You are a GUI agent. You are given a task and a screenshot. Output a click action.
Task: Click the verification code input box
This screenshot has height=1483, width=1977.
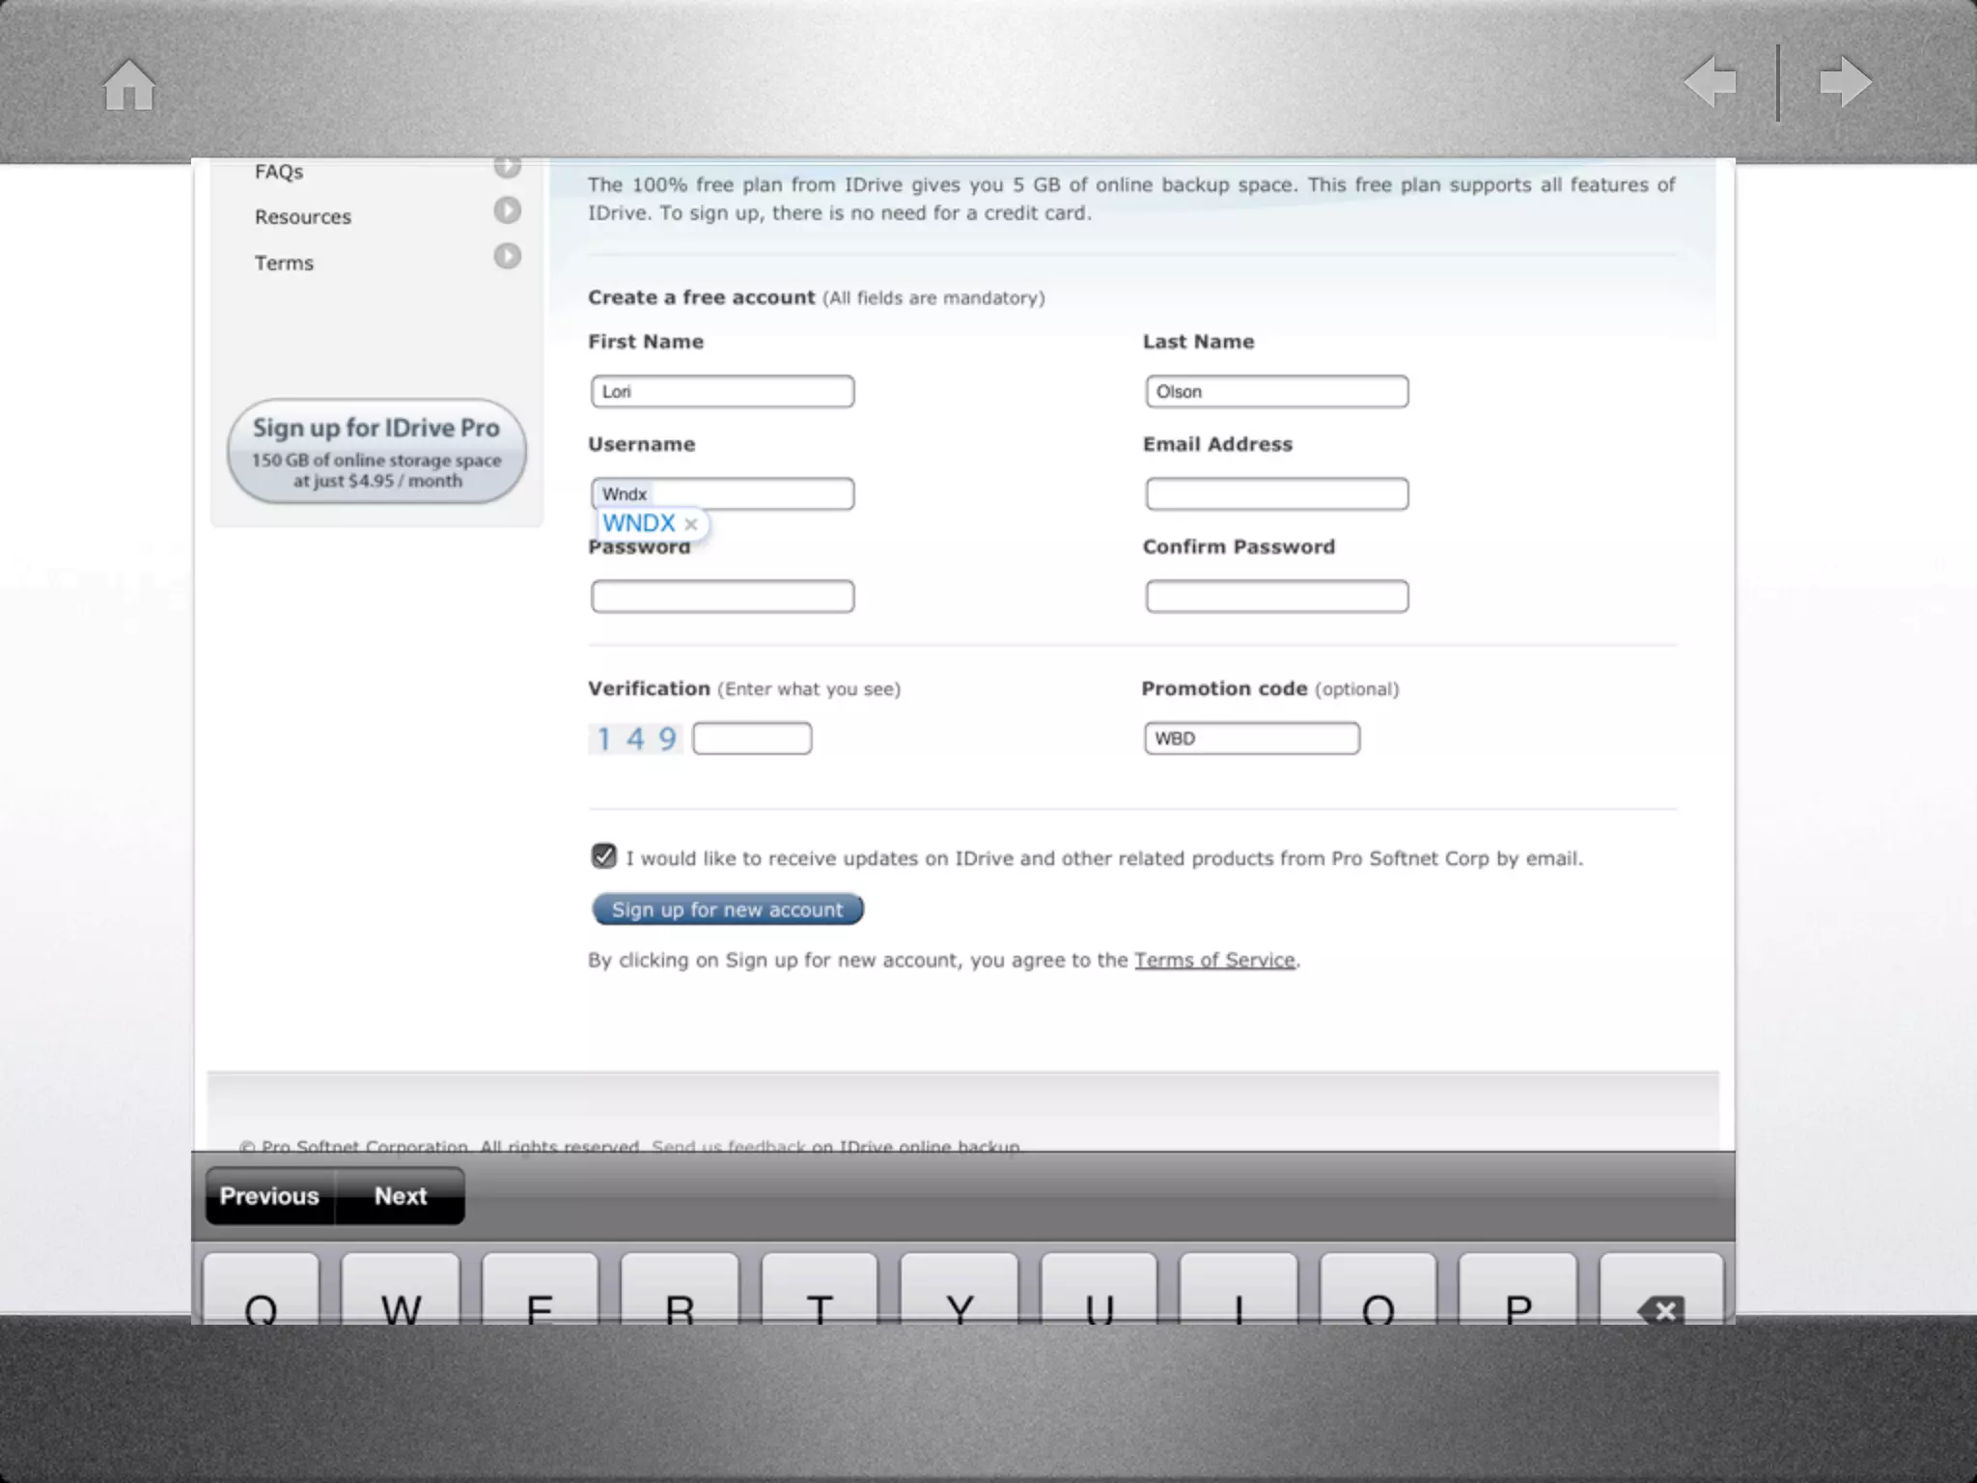click(x=752, y=739)
